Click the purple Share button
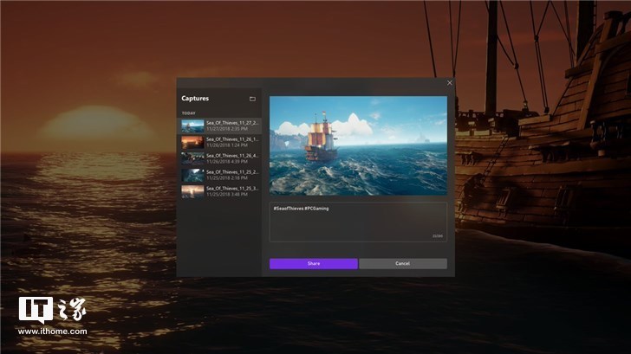631x354 pixels. pyautogui.click(x=314, y=264)
